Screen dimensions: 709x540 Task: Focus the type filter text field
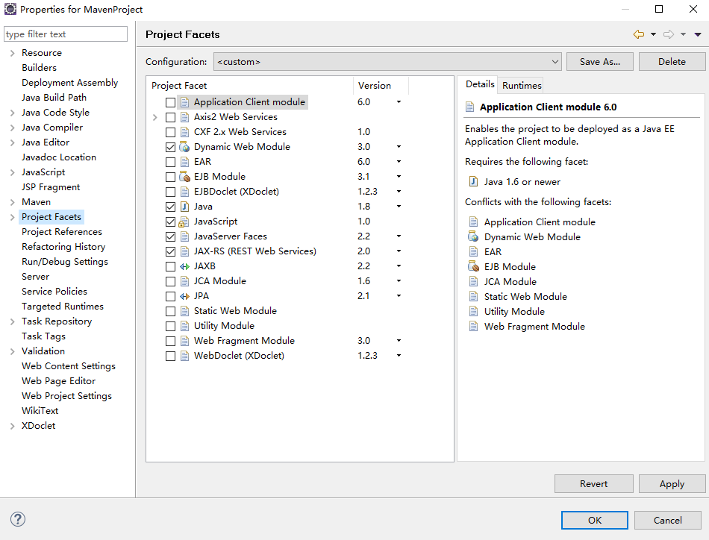[x=66, y=34]
